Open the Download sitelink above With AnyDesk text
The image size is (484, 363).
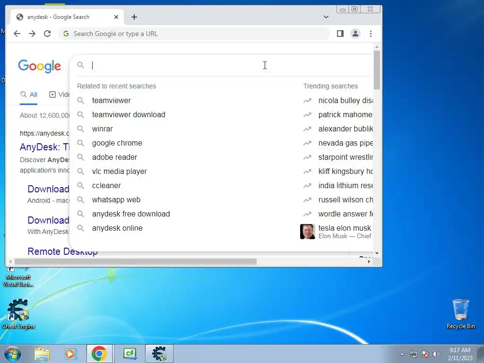(48, 220)
